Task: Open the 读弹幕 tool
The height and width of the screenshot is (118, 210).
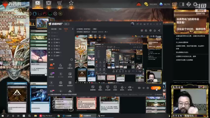Action: coord(70,75)
